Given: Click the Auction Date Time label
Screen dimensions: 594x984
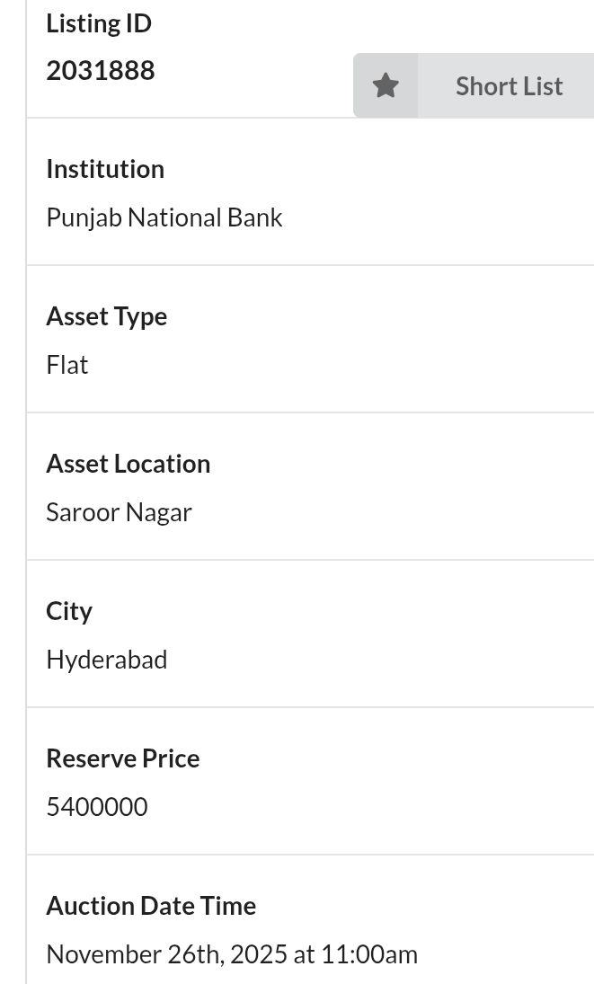Looking at the screenshot, I should coord(151,905).
